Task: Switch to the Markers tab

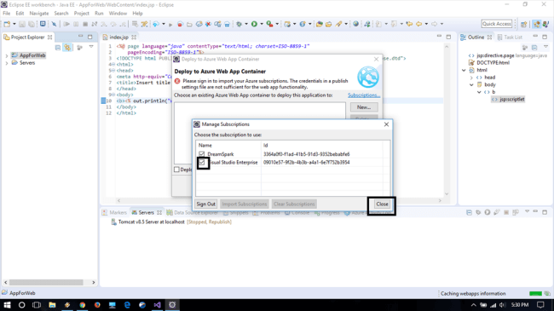Action: tap(114, 212)
